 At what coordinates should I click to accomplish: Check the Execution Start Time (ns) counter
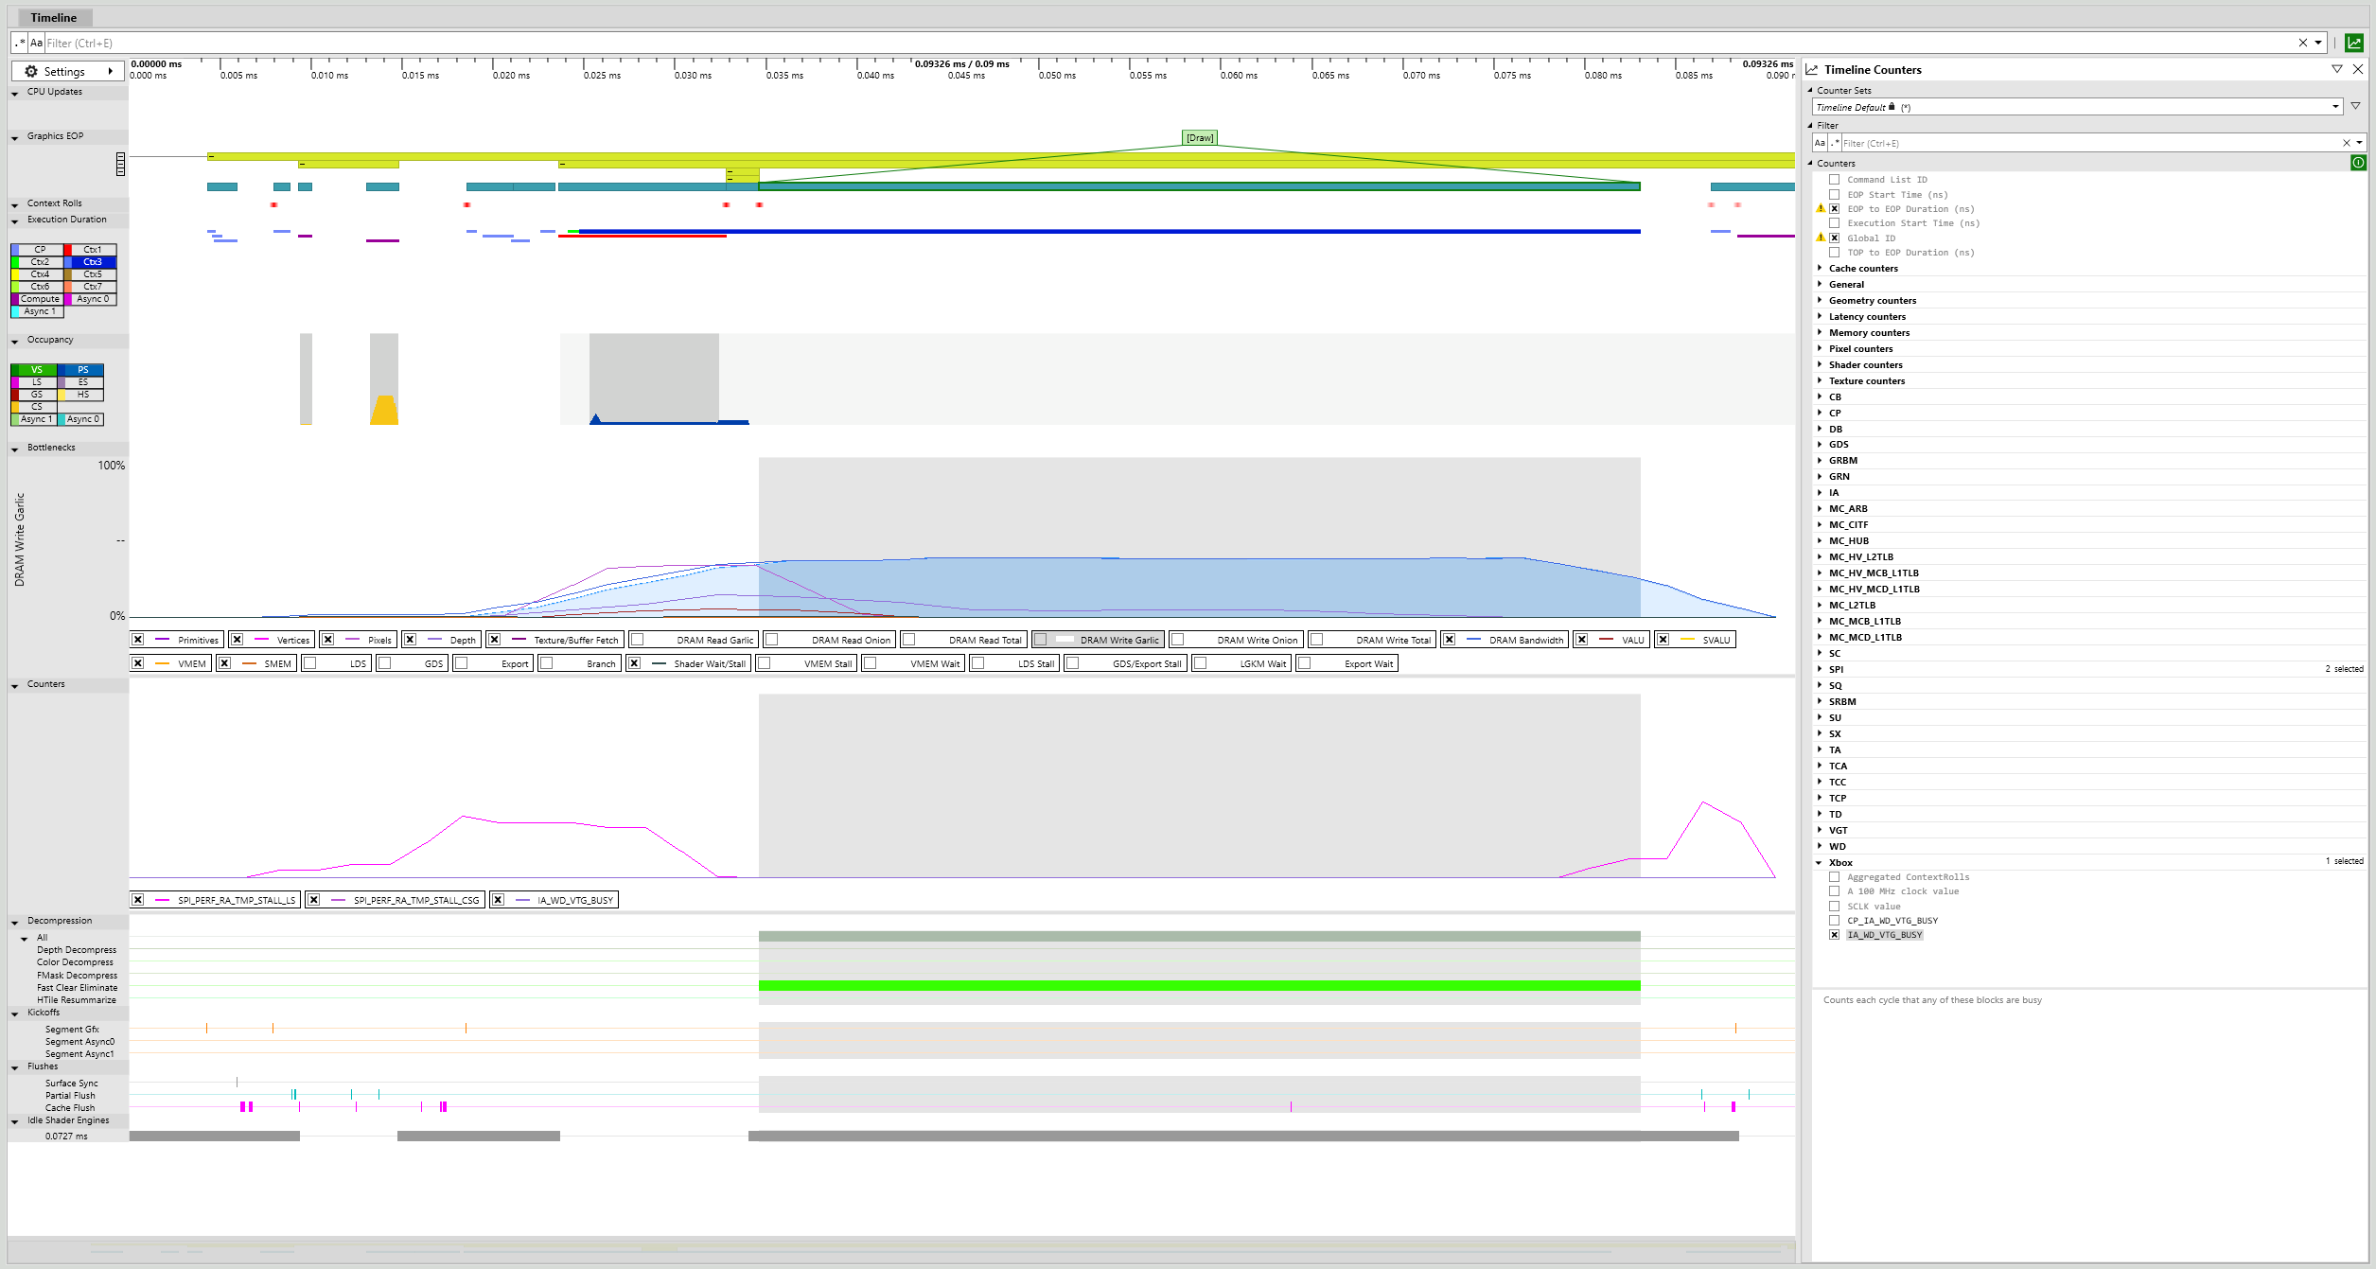pyautogui.click(x=1834, y=223)
